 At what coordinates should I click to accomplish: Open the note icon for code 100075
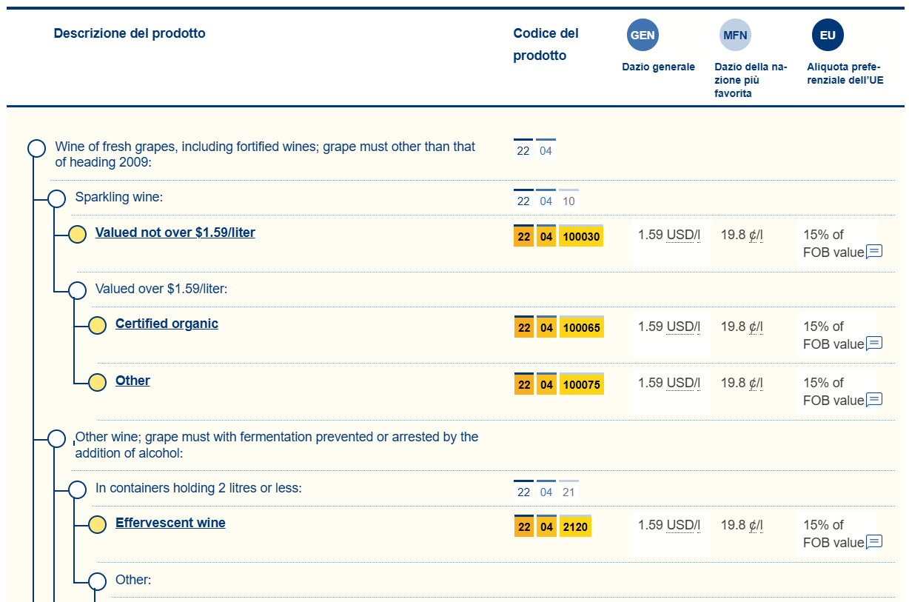[874, 400]
